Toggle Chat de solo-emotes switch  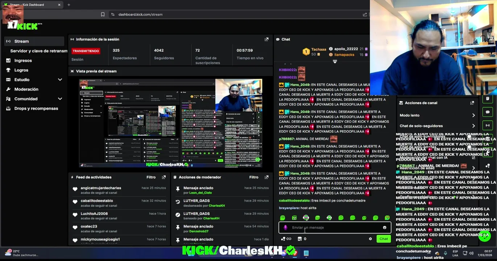pyautogui.click(x=471, y=147)
